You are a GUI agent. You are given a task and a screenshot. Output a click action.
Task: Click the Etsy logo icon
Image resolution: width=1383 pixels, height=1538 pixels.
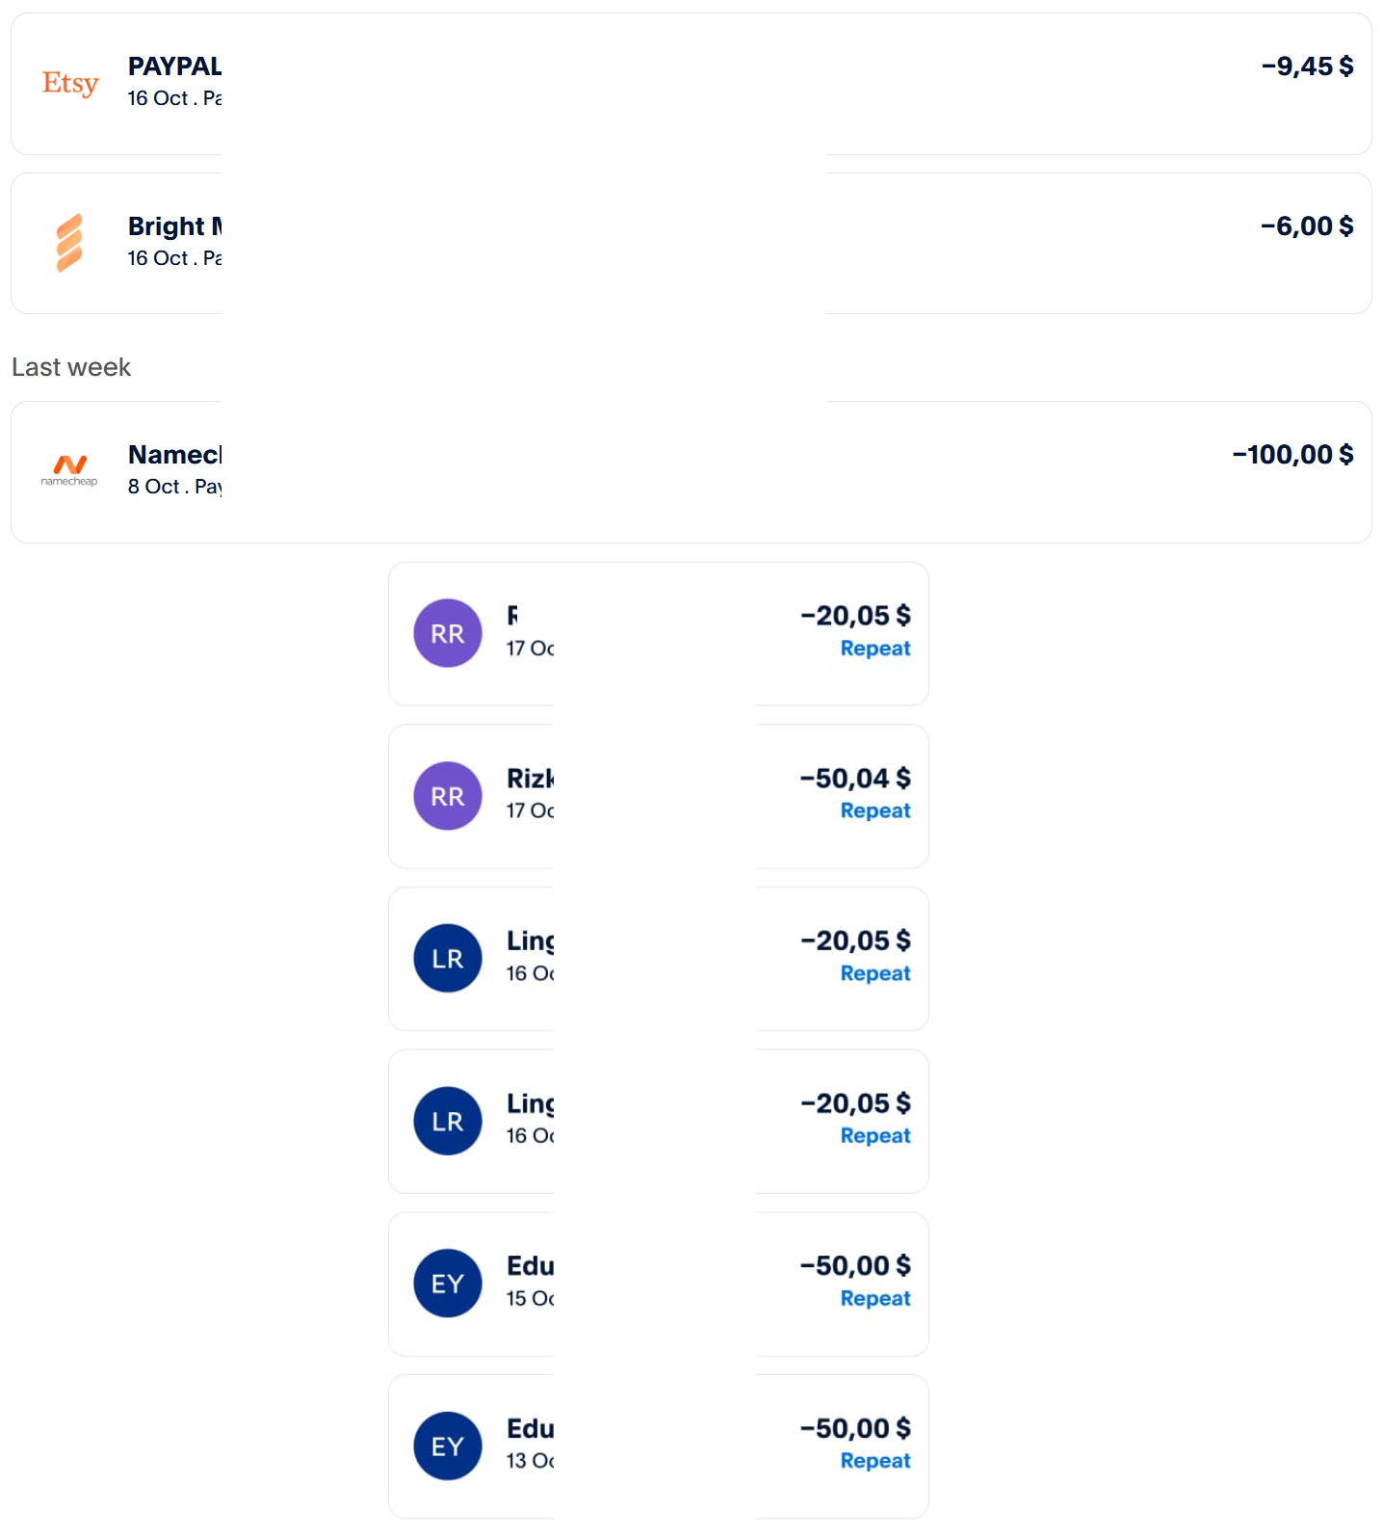pyautogui.click(x=70, y=84)
